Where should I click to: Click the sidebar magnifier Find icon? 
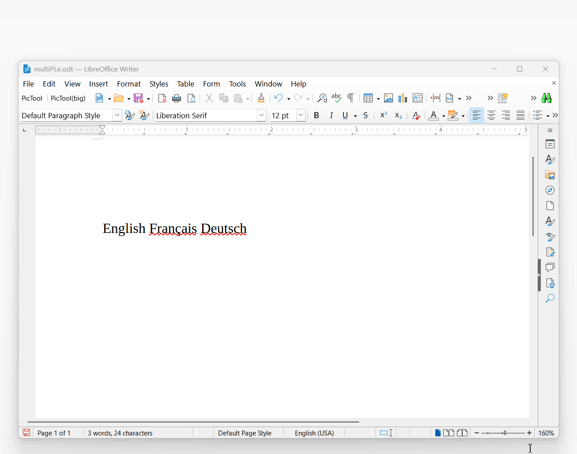click(550, 298)
